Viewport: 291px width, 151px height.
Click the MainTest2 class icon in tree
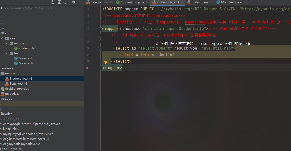[16, 63]
